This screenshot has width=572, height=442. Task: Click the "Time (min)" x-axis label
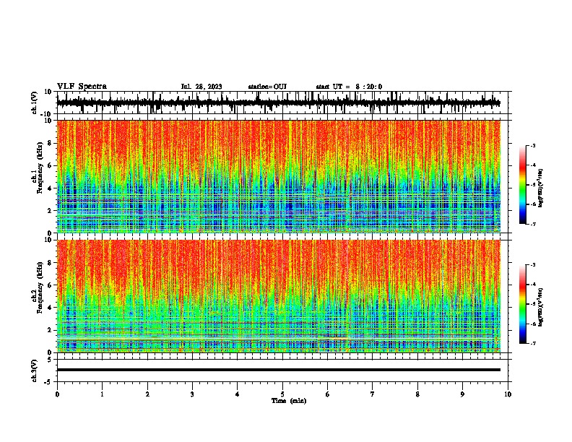[x=289, y=401]
